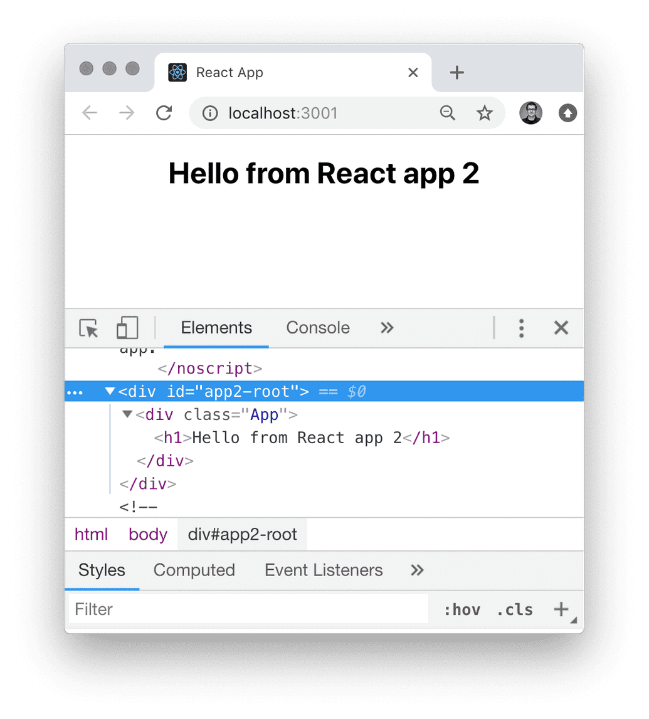Image resolution: width=649 pixels, height=719 pixels.
Task: Enable a new style rule with plus button
Action: point(561,609)
